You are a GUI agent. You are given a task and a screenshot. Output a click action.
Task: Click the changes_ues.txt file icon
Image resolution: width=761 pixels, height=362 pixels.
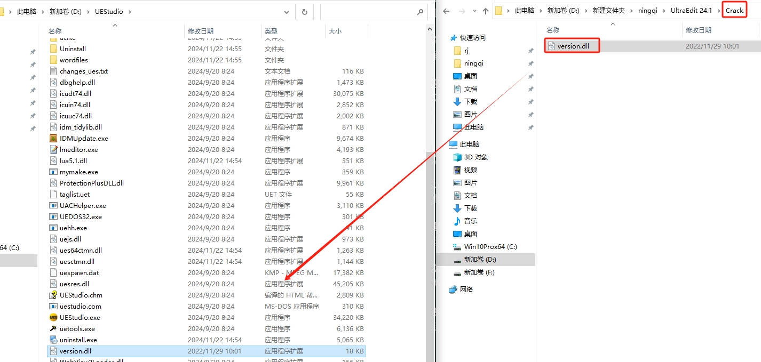point(53,71)
